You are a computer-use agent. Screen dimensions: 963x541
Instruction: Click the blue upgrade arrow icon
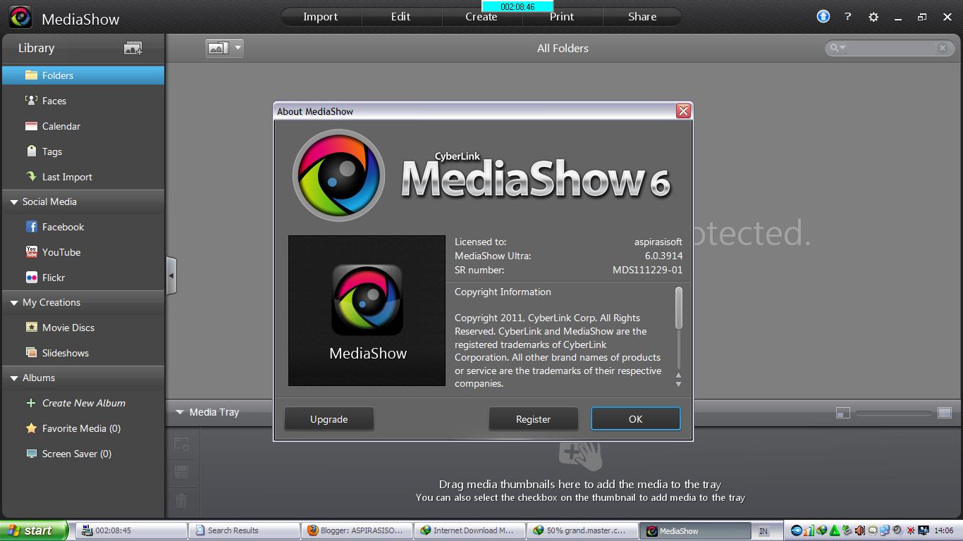pos(823,16)
